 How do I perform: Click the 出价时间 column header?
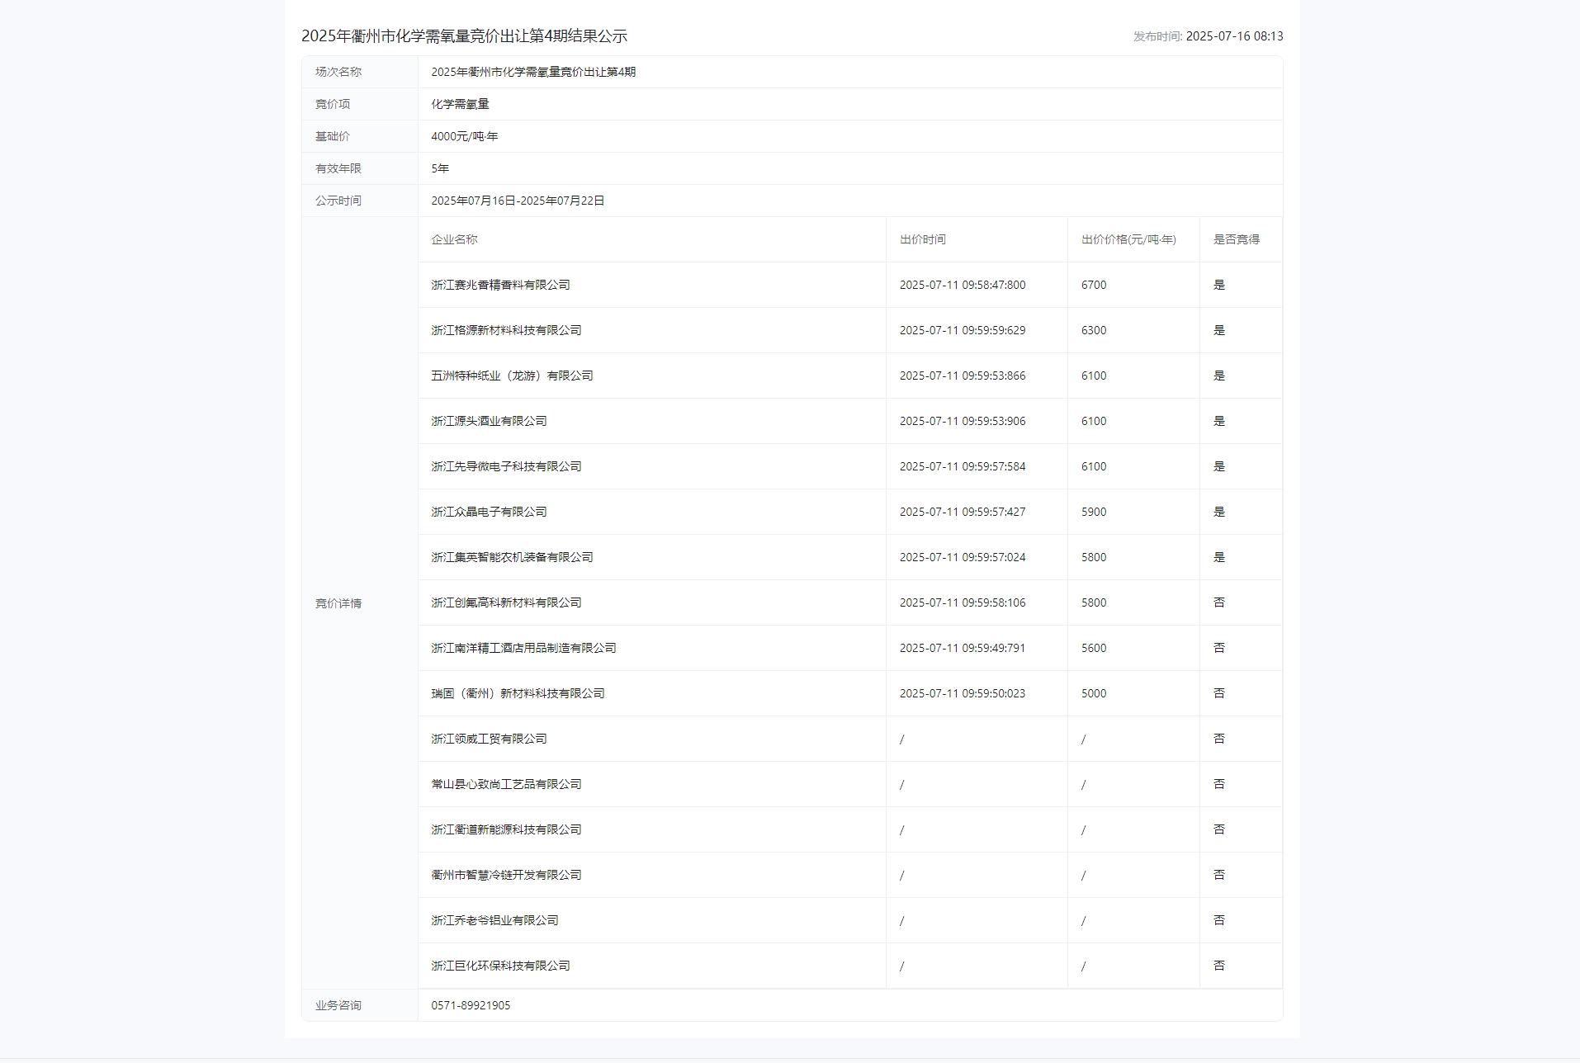923,239
